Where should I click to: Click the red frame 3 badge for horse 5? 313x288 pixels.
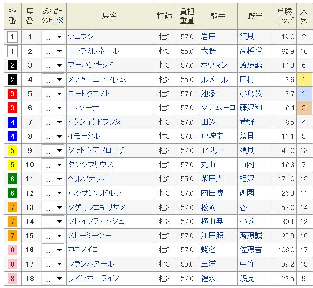(13, 94)
